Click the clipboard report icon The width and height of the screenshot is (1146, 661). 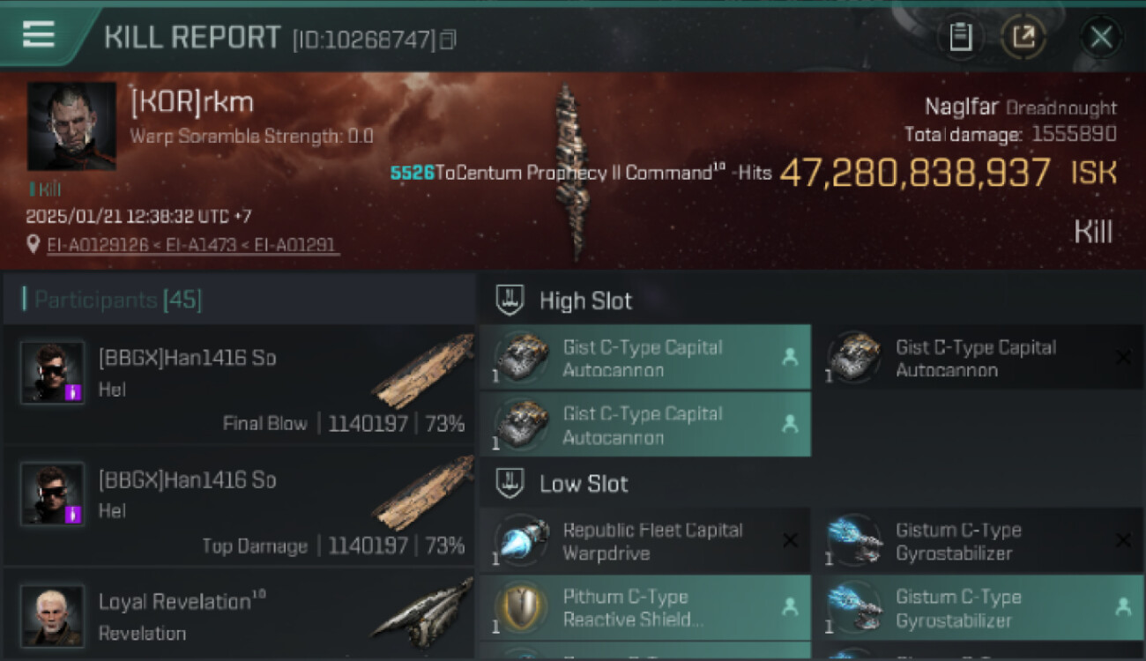[960, 37]
